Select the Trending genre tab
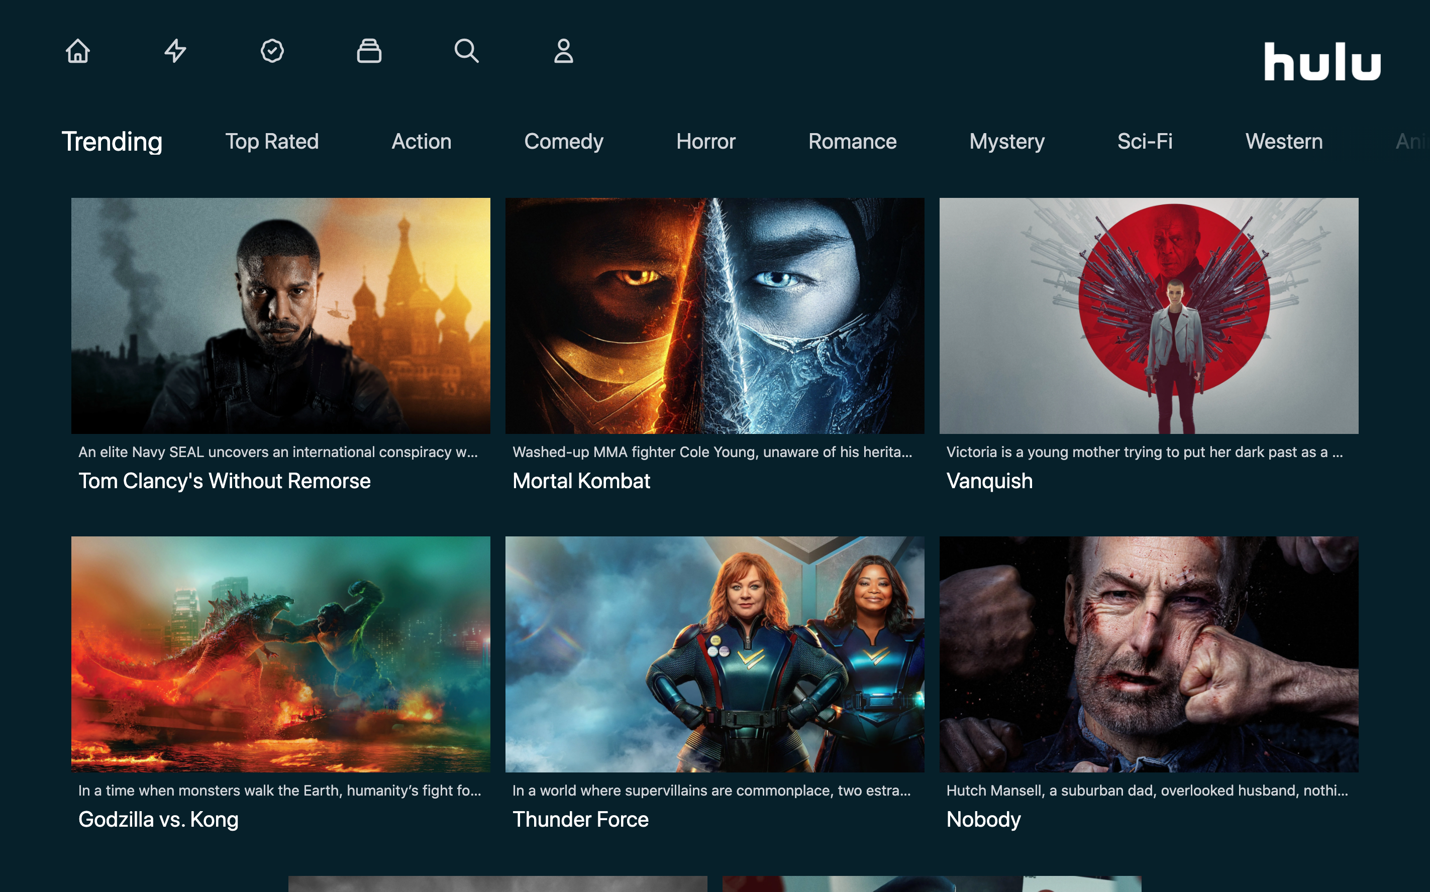 click(112, 142)
